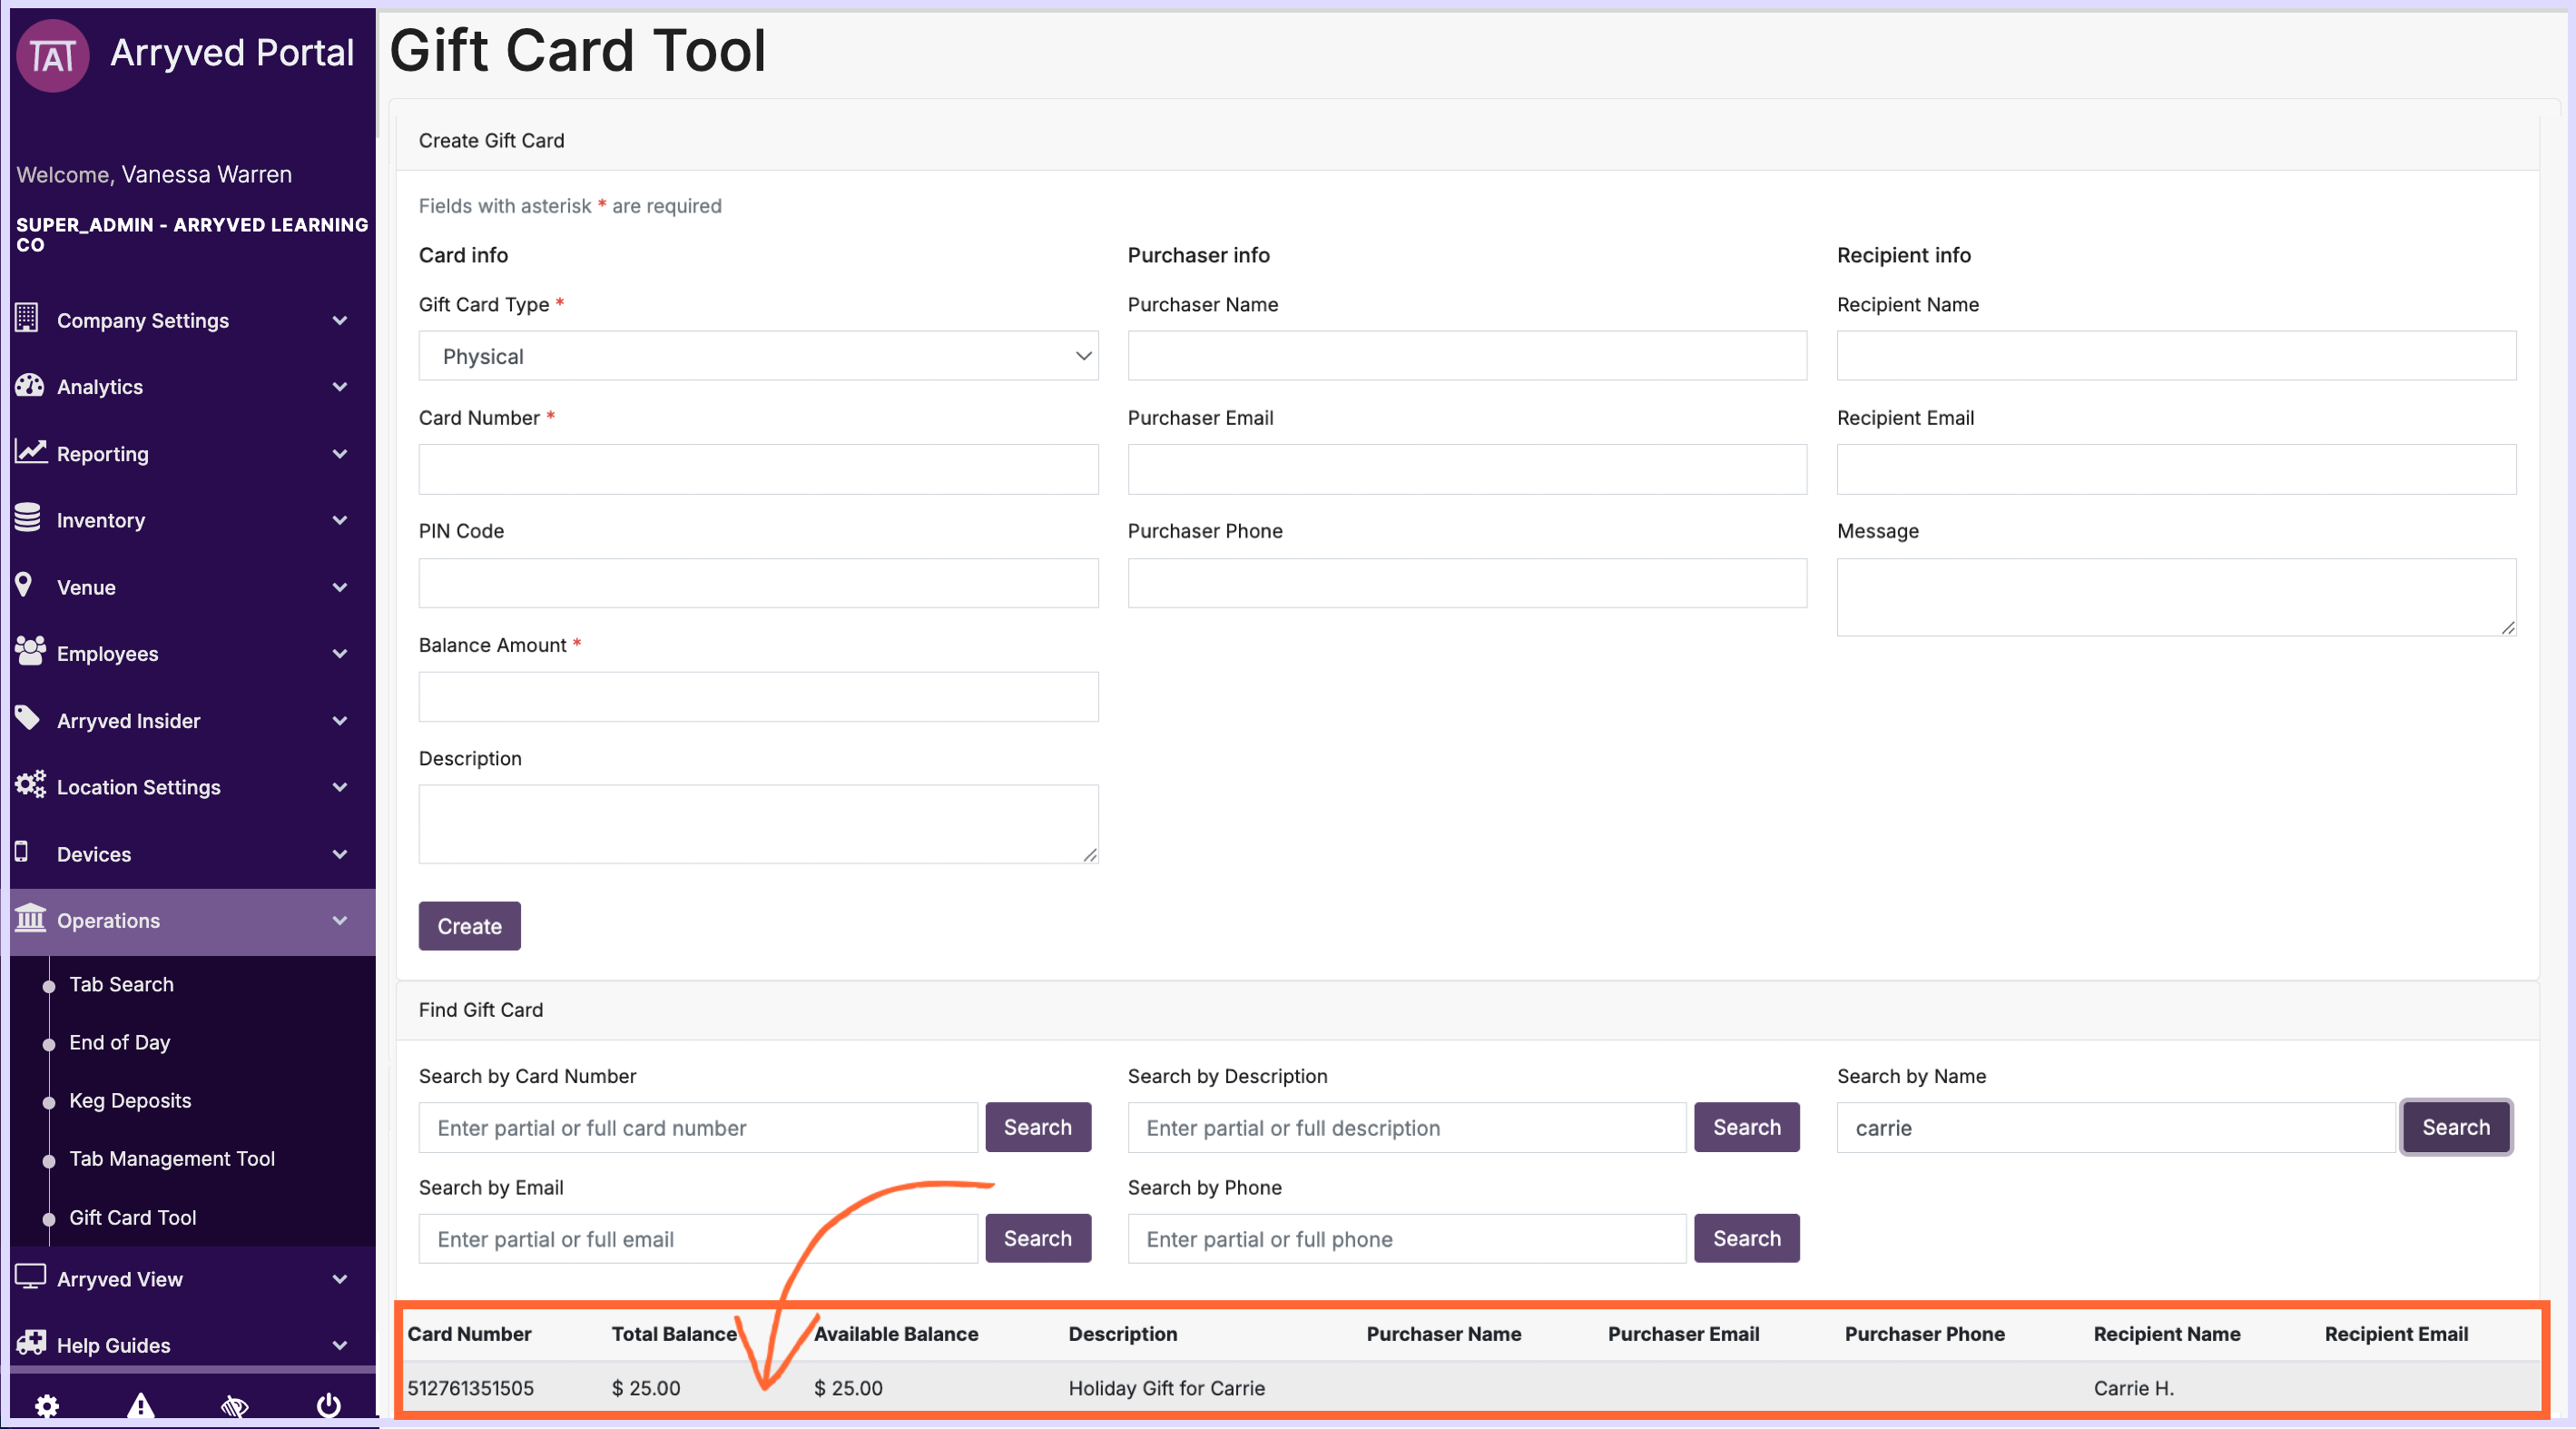Click the Inventory stack icon
Image resolution: width=2576 pixels, height=1429 pixels.
click(28, 519)
